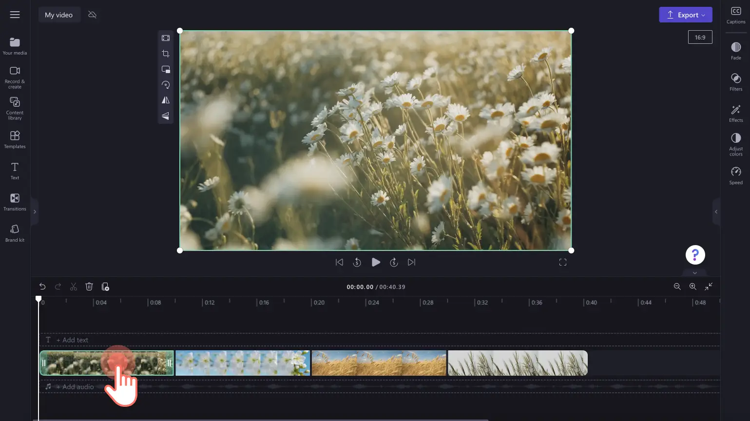Split the clip with scissors icon

[74, 287]
